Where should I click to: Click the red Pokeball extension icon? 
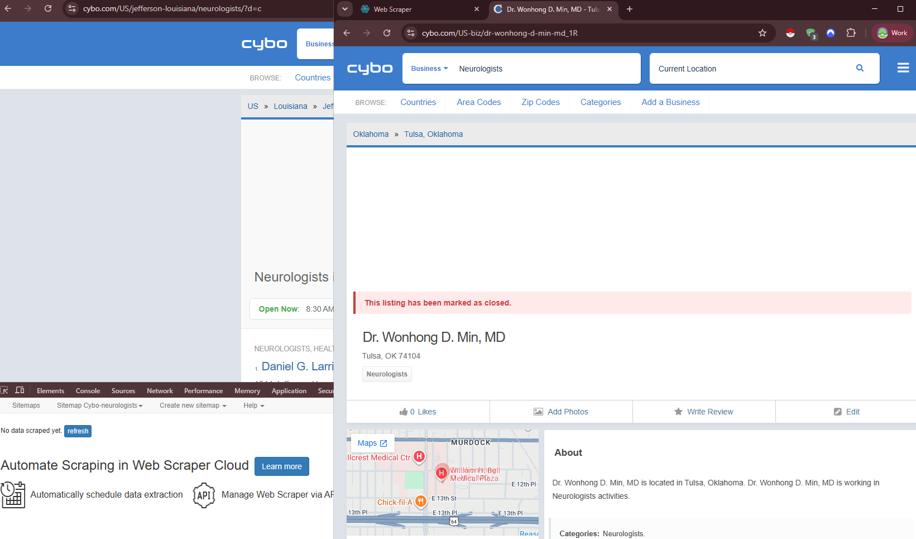pyautogui.click(x=790, y=33)
